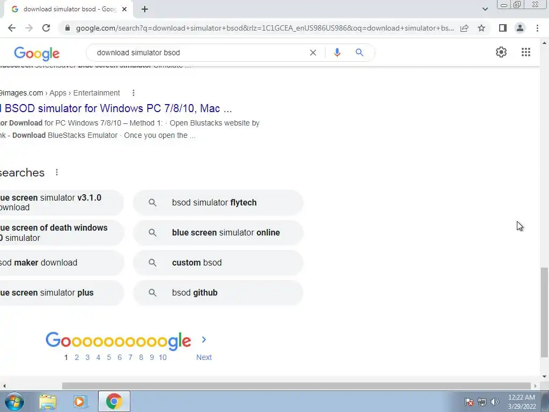The image size is (549, 412).
Task: Search 'blue screen simulator online' suggestion
Action: tap(218, 233)
